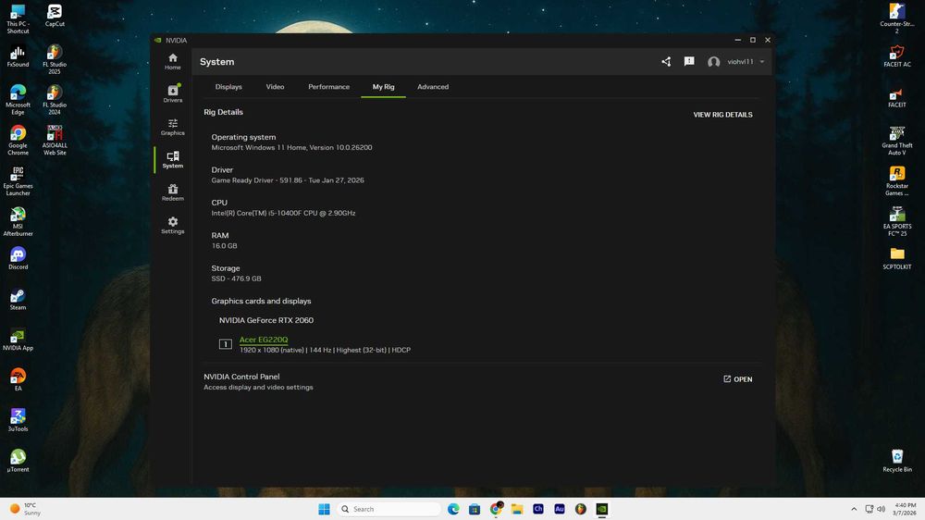Switch to the Advanced tab
925x520 pixels.
point(433,87)
